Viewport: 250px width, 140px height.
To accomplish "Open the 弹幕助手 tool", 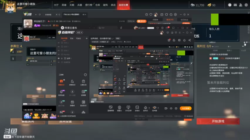I will point(61,82).
